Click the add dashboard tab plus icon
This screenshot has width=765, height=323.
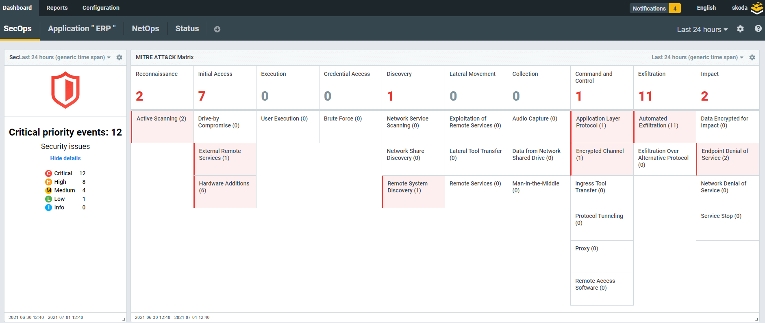pyautogui.click(x=217, y=29)
